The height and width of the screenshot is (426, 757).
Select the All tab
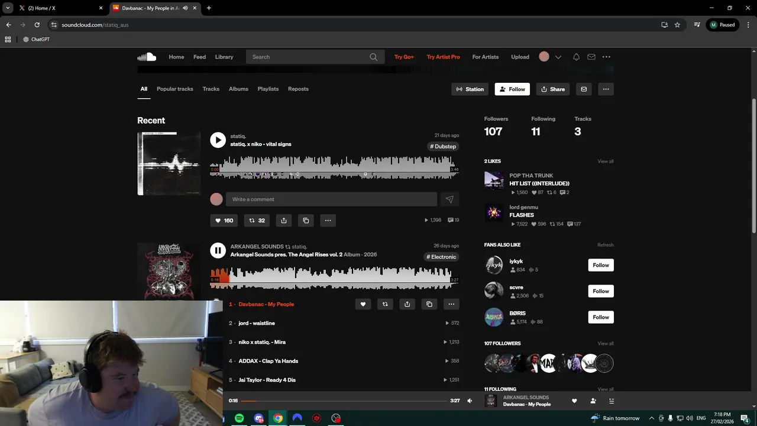[x=144, y=89]
